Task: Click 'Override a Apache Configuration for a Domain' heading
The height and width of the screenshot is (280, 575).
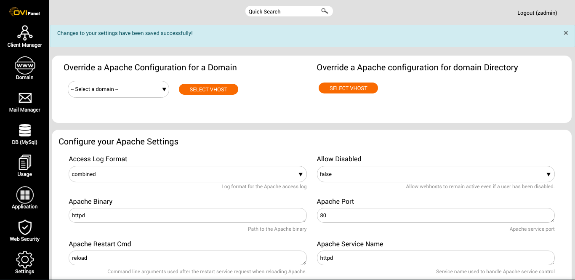Action: point(150,67)
